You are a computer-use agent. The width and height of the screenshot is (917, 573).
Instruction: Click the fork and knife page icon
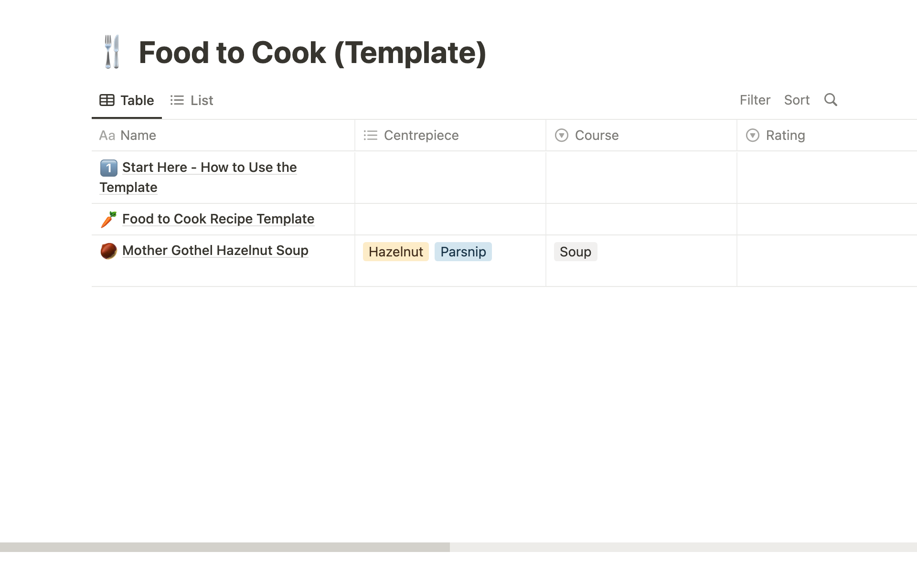[x=112, y=52]
